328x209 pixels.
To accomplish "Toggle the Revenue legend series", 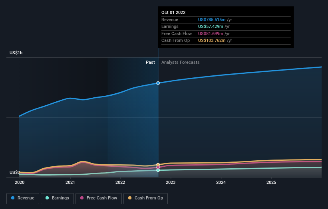I will 23,198.
